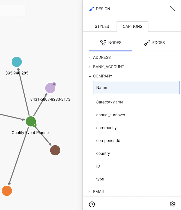The width and height of the screenshot is (181, 210).
Task: Expand the ADDRESS category
Action: click(102, 57)
